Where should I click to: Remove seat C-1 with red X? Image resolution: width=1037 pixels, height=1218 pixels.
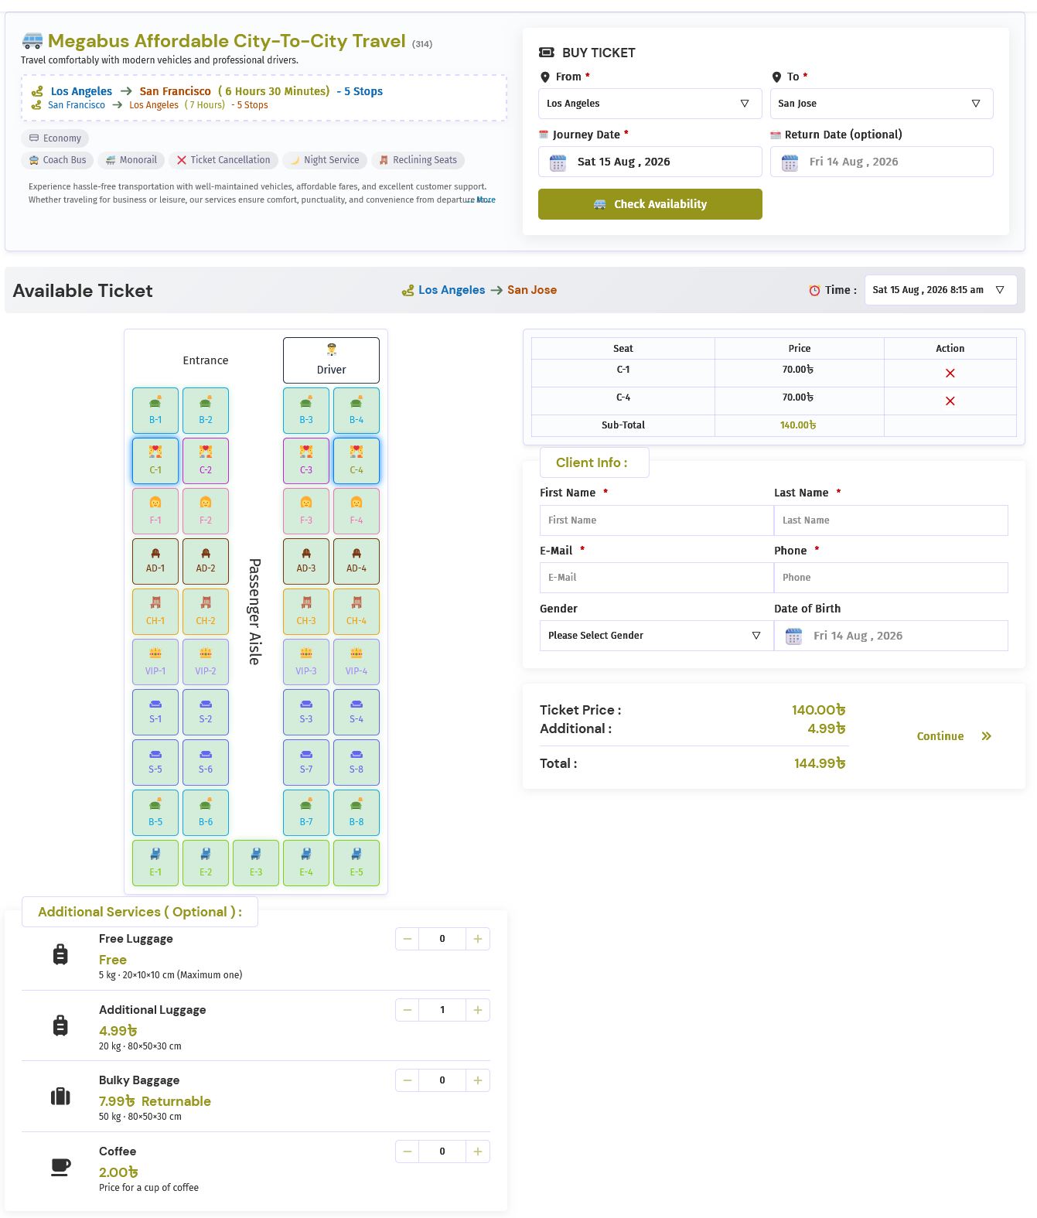pos(950,373)
